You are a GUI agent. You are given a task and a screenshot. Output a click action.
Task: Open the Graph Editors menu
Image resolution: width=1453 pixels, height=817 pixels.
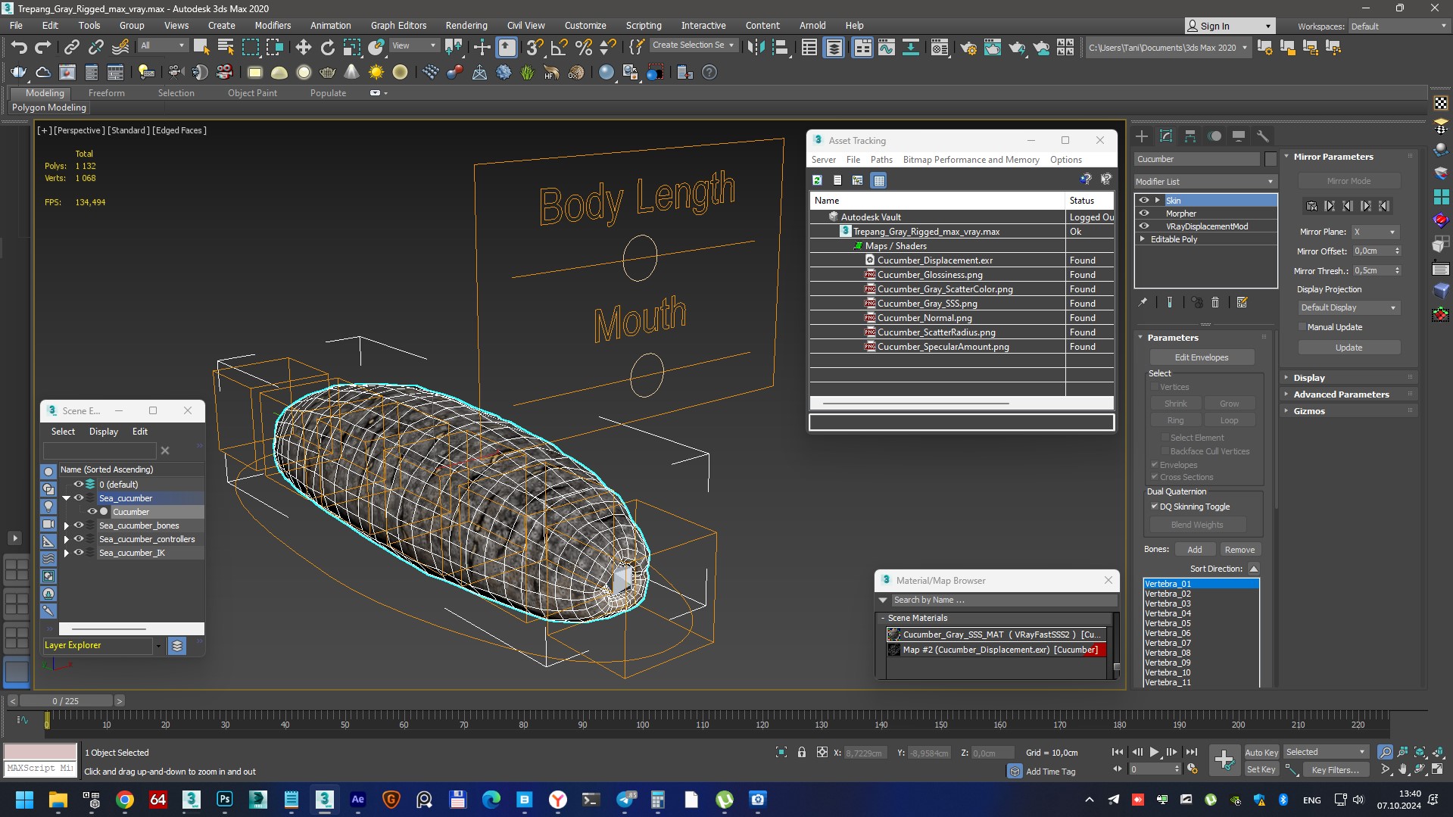click(x=398, y=26)
